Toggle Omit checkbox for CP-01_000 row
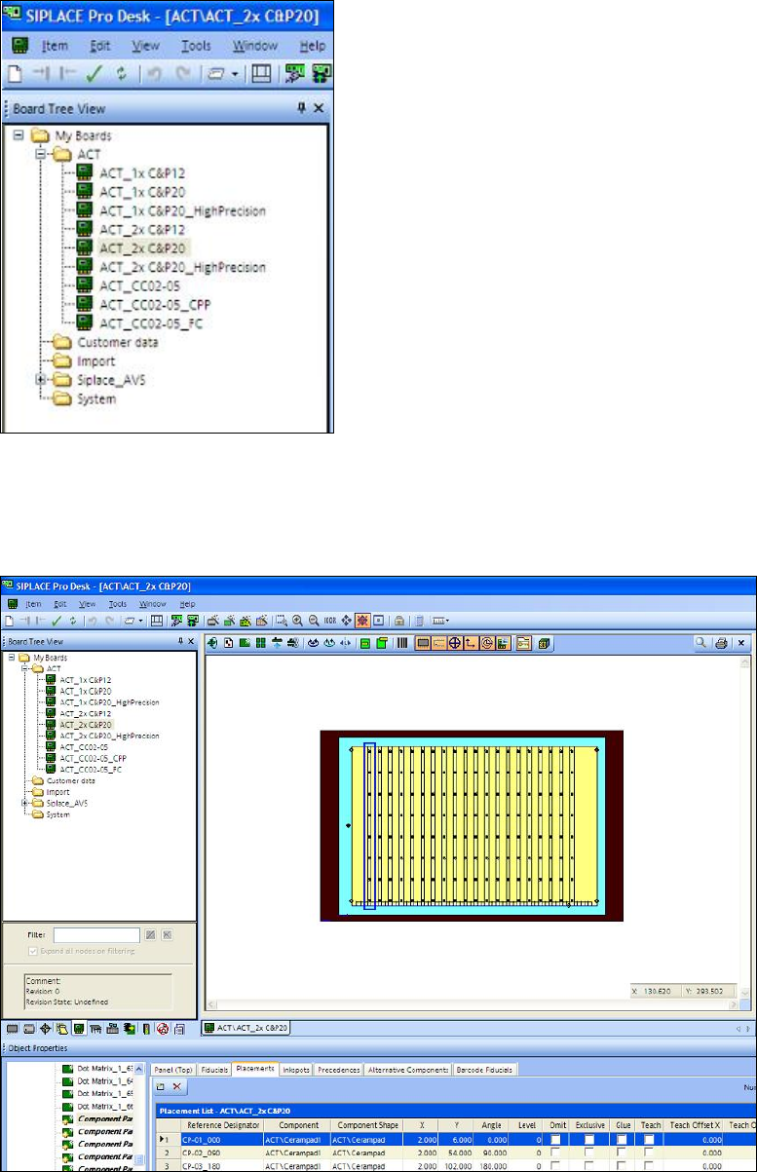 coord(557,1139)
